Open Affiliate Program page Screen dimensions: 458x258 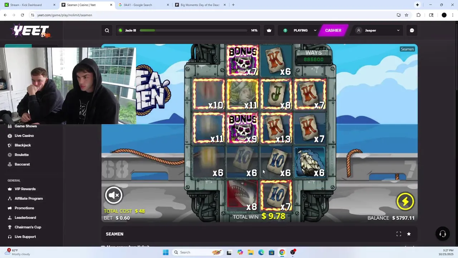29,199
